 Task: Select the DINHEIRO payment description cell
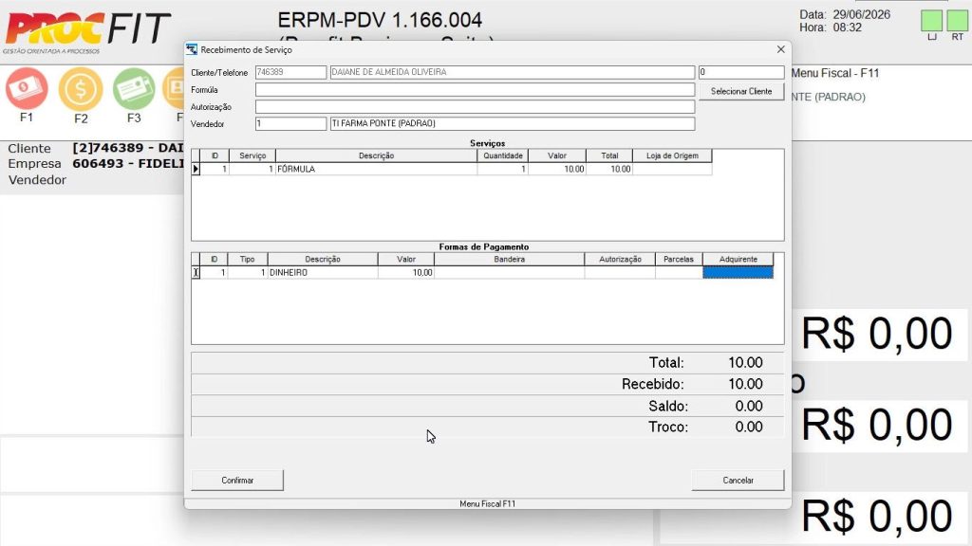(x=323, y=272)
